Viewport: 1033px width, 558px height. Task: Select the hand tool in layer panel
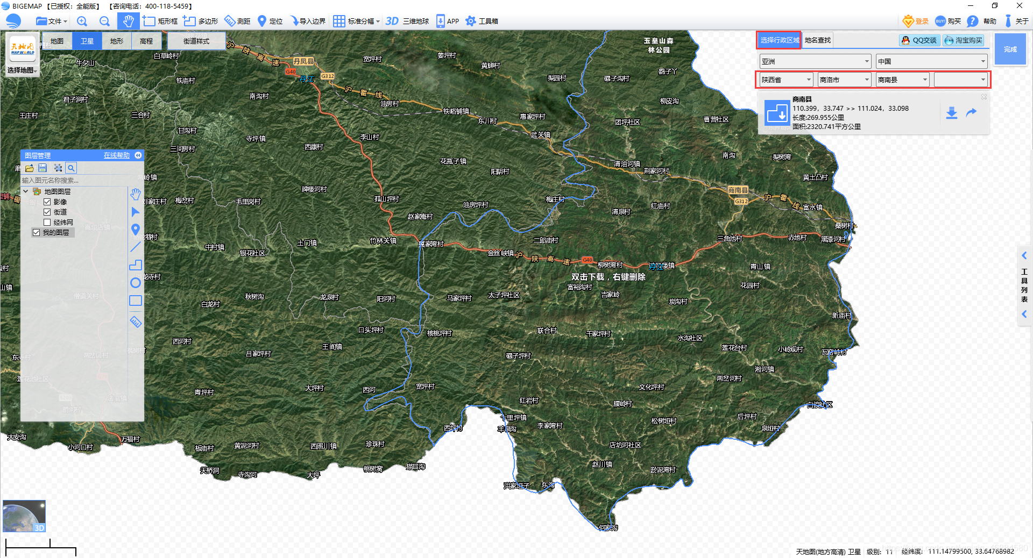click(x=136, y=194)
